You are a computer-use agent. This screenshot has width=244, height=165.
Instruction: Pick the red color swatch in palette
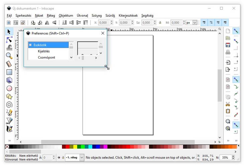(68, 147)
